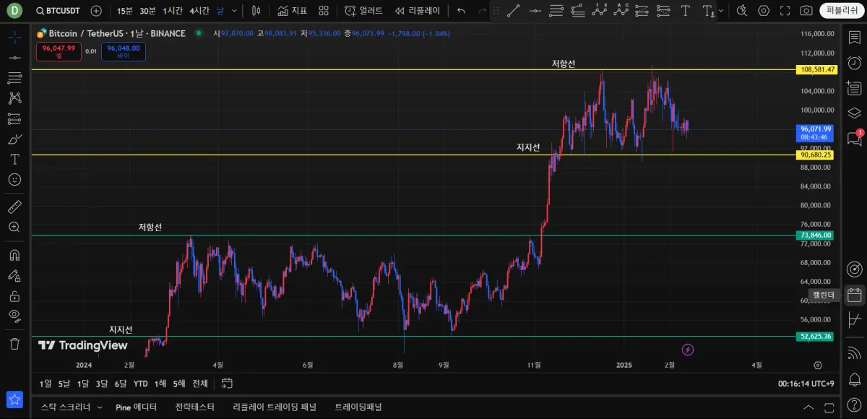This screenshot has height=419, width=867.
Task: Expand the timeframe interval dropdown
Action: click(x=234, y=11)
